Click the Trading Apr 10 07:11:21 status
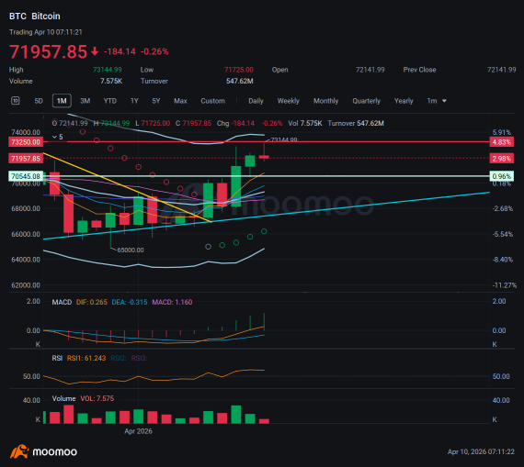Viewport: 524px width, 467px height. pyautogui.click(x=45, y=32)
